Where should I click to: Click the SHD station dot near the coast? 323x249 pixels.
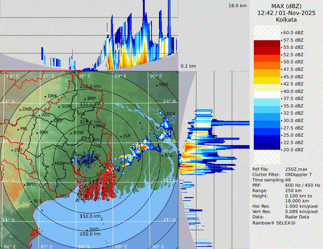87,230
